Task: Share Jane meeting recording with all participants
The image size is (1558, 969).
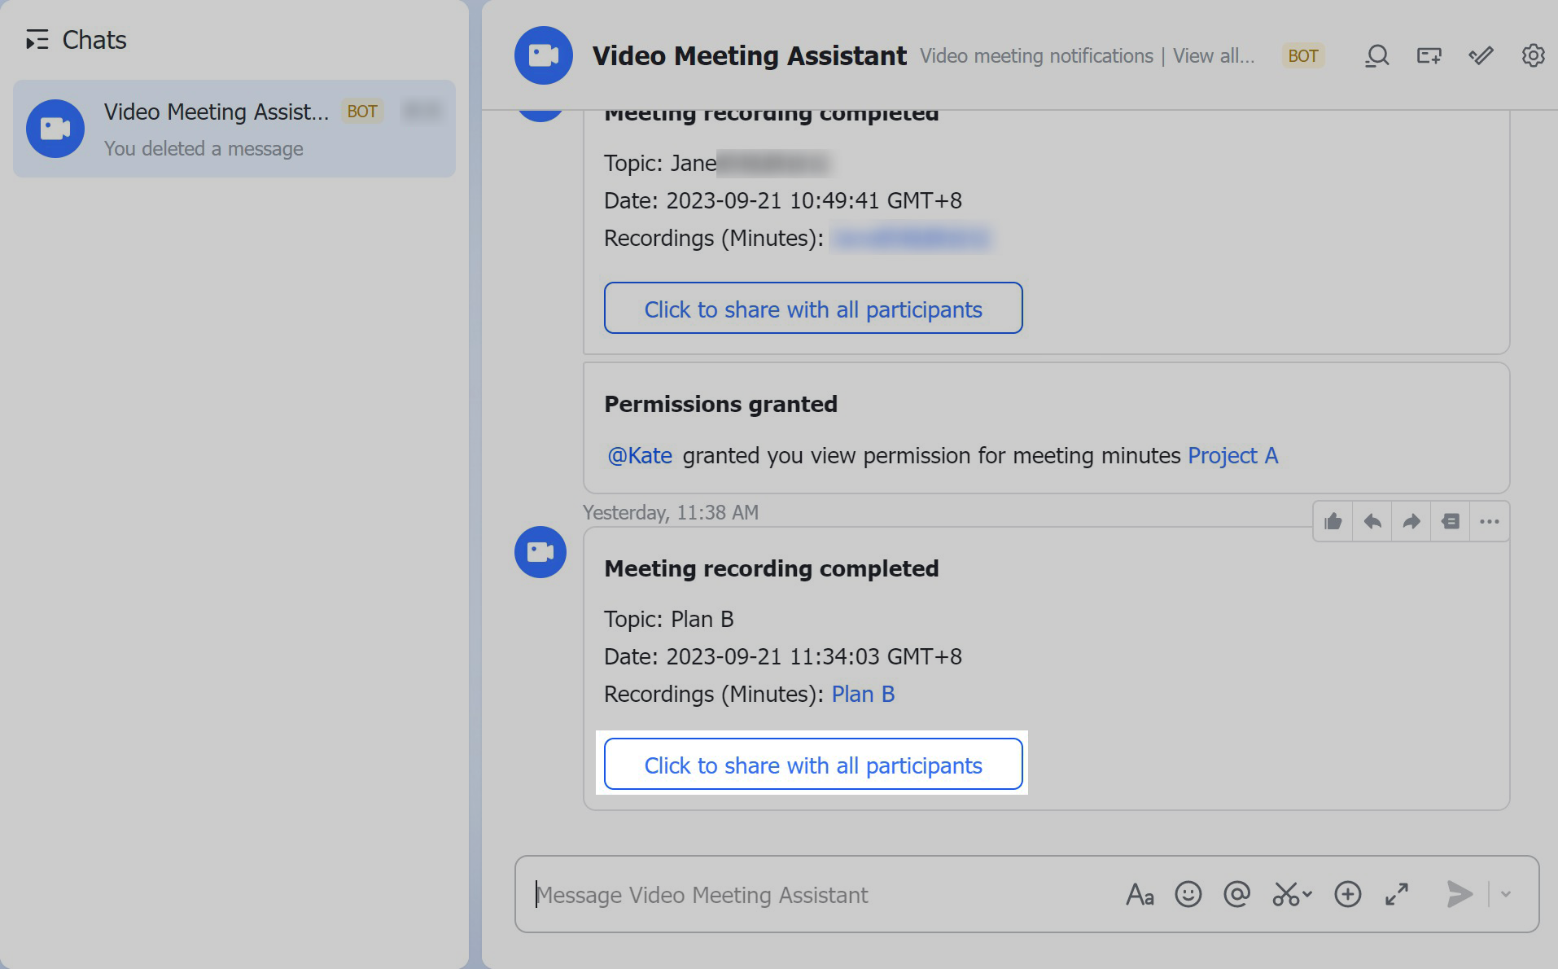Action: [813, 308]
